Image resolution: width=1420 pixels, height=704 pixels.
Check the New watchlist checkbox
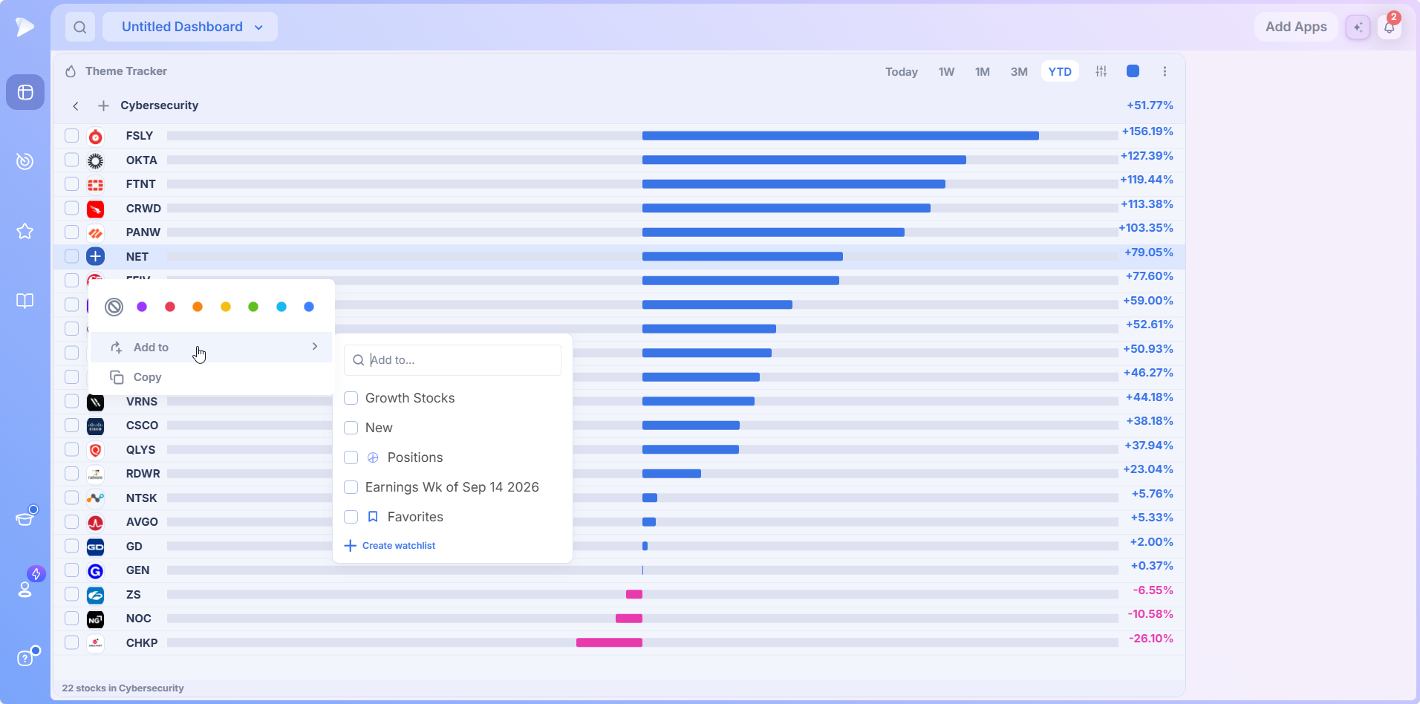[351, 428]
